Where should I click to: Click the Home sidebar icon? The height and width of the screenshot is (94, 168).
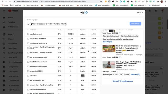pyautogui.click(x=4, y=17)
